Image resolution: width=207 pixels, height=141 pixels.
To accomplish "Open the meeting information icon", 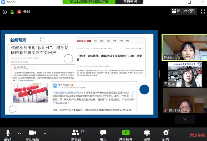I will [5, 12].
